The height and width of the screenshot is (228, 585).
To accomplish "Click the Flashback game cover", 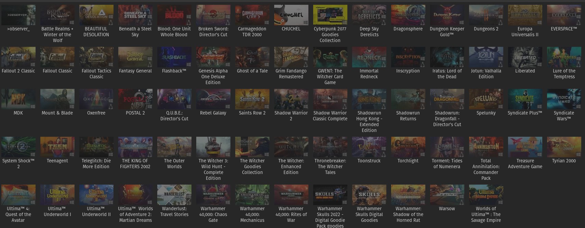I will point(174,57).
